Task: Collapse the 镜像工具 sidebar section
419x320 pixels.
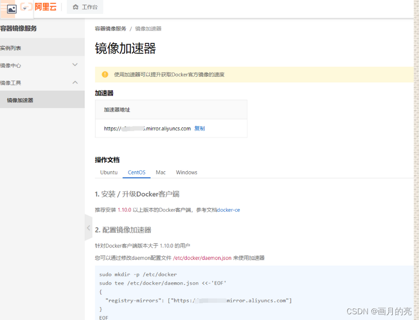Action: (42, 83)
